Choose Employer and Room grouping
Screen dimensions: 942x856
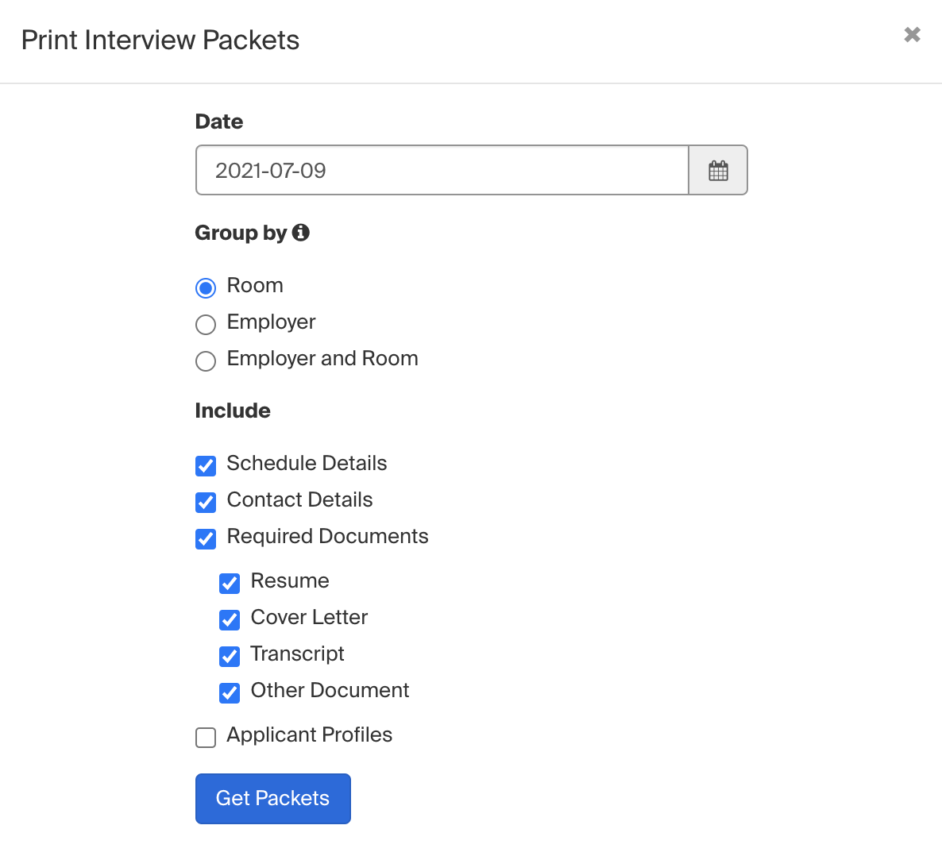click(206, 361)
